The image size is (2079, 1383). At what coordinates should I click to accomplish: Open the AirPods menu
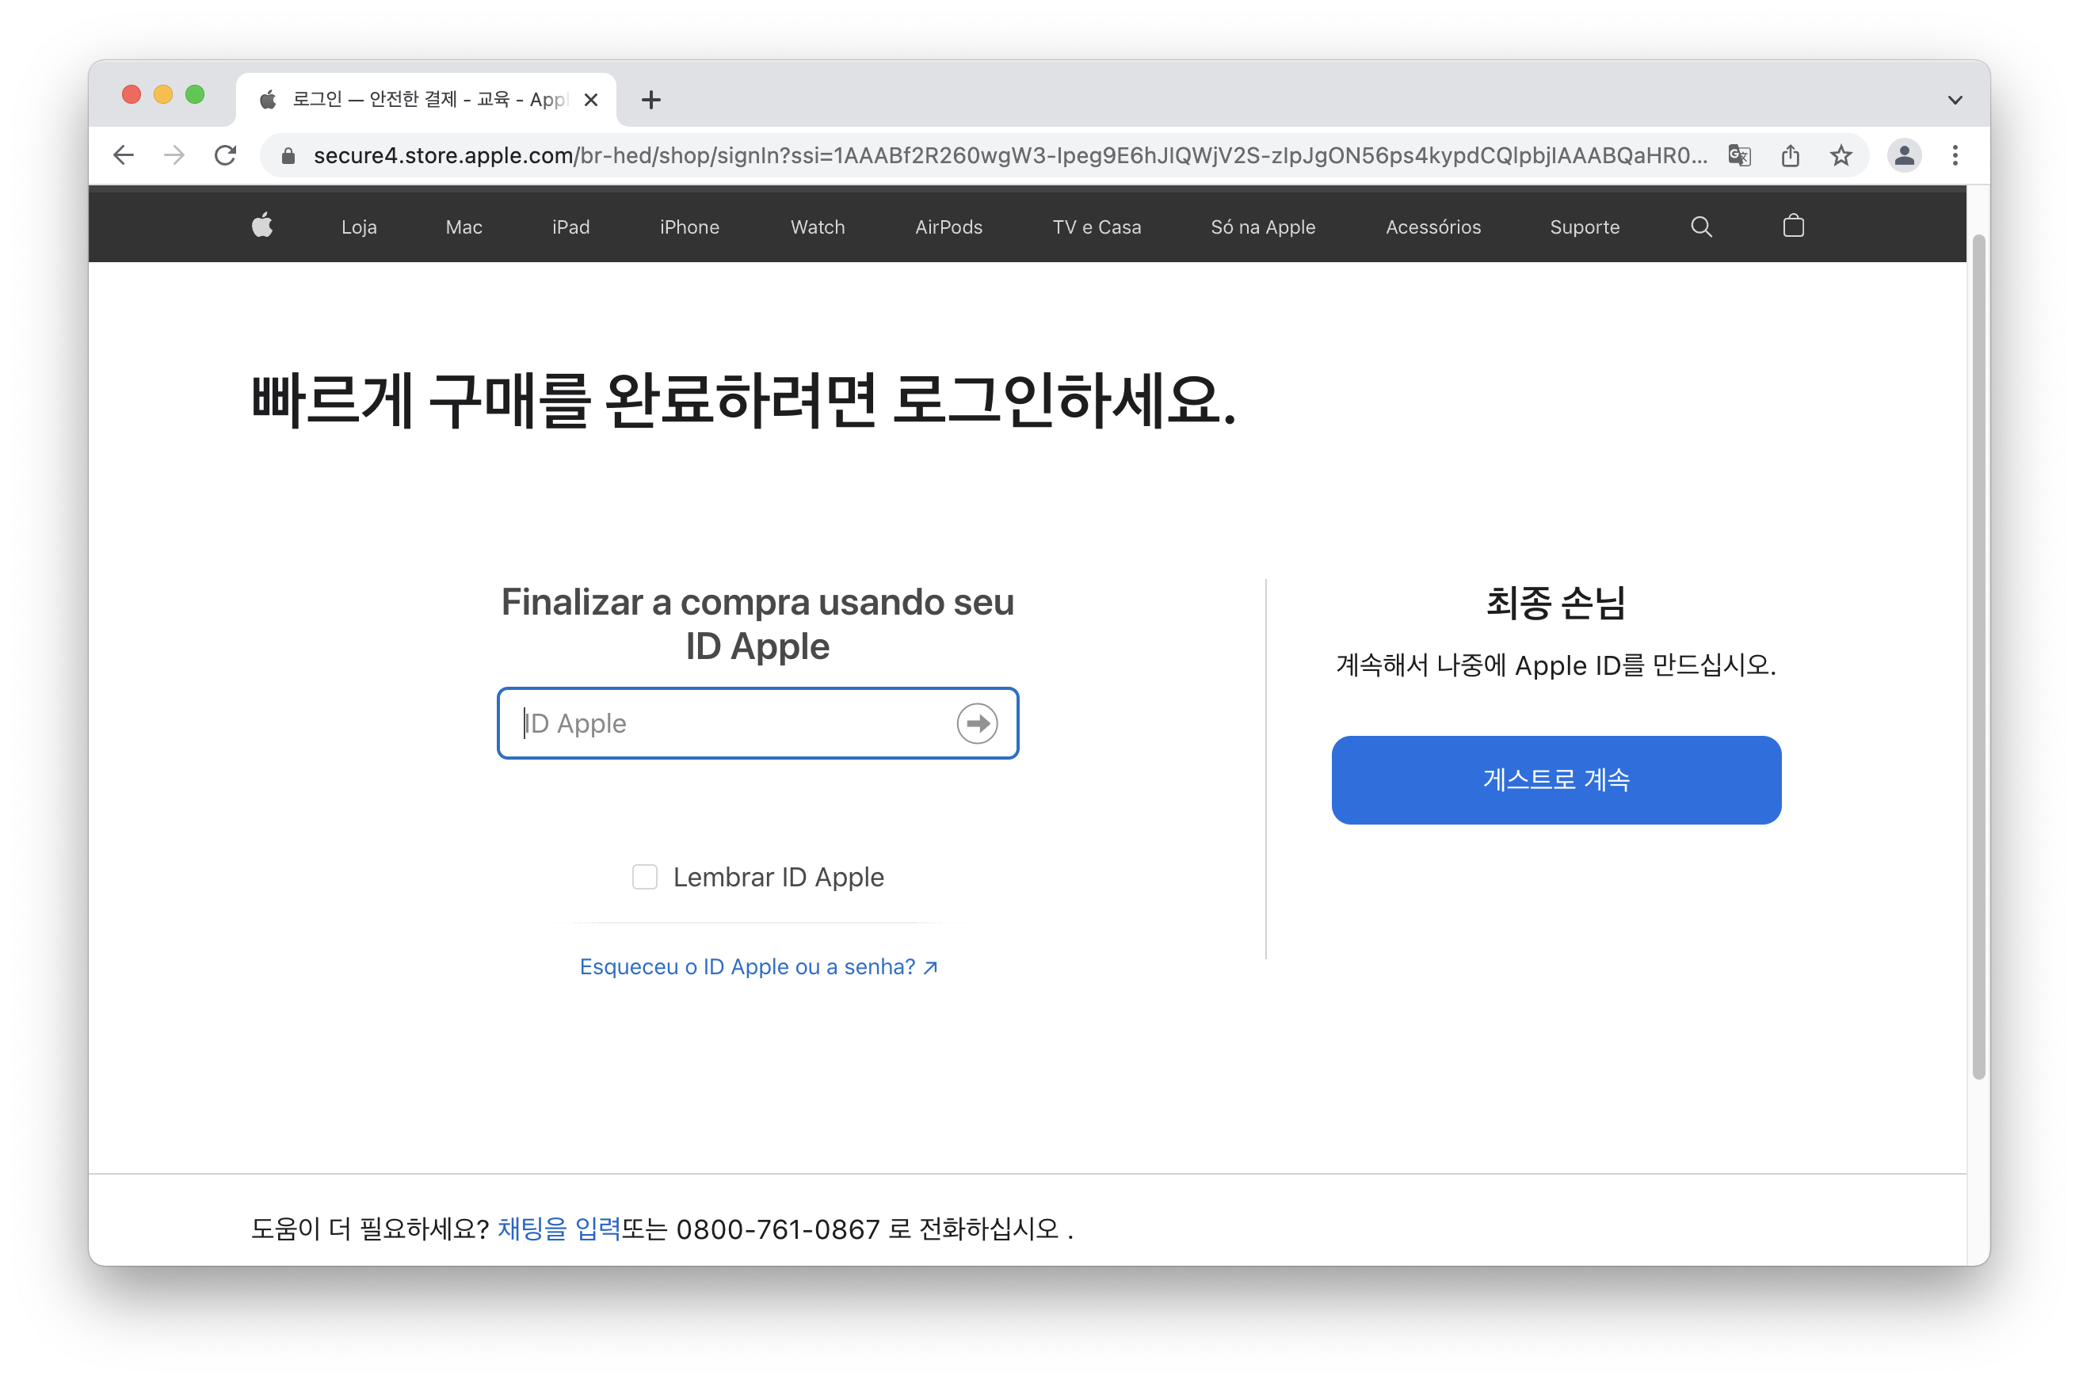[948, 227]
